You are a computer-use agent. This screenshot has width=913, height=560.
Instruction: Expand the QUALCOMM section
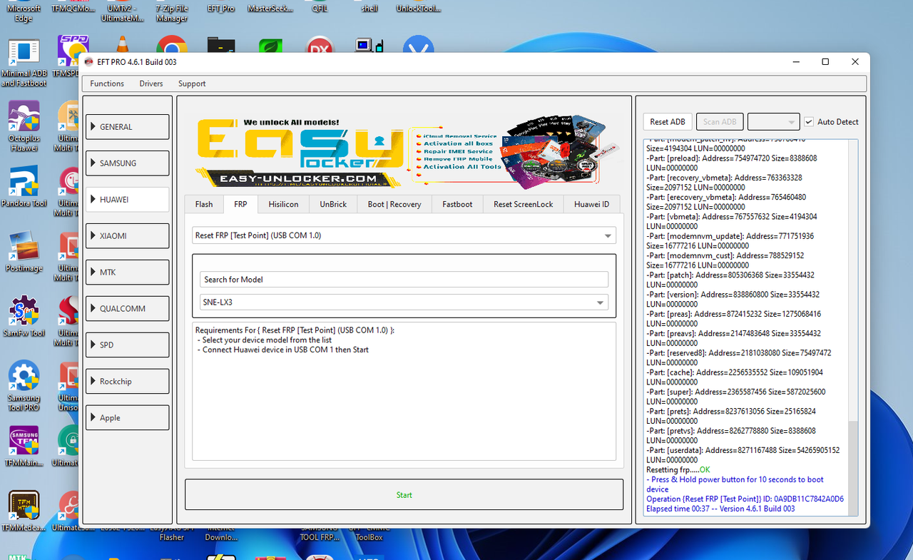point(127,309)
